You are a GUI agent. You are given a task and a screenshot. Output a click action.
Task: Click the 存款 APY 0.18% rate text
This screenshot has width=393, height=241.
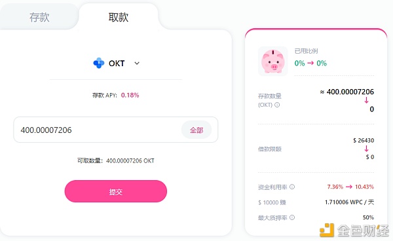(115, 95)
